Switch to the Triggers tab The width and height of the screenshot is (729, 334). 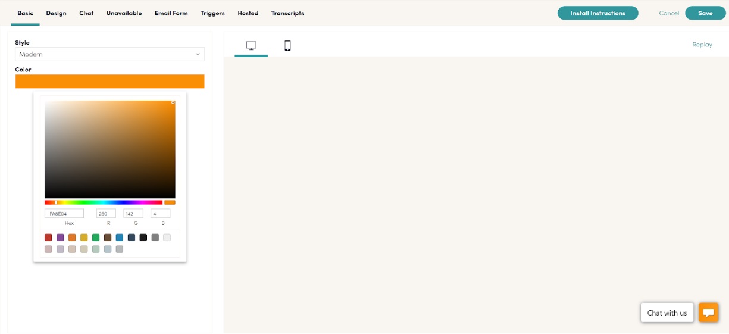coord(212,13)
